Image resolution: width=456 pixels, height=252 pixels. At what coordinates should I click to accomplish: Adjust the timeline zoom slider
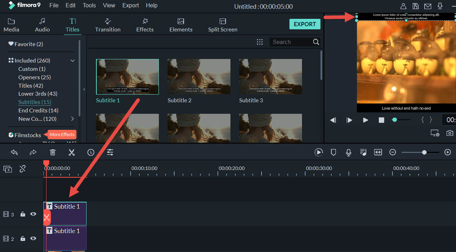420,152
